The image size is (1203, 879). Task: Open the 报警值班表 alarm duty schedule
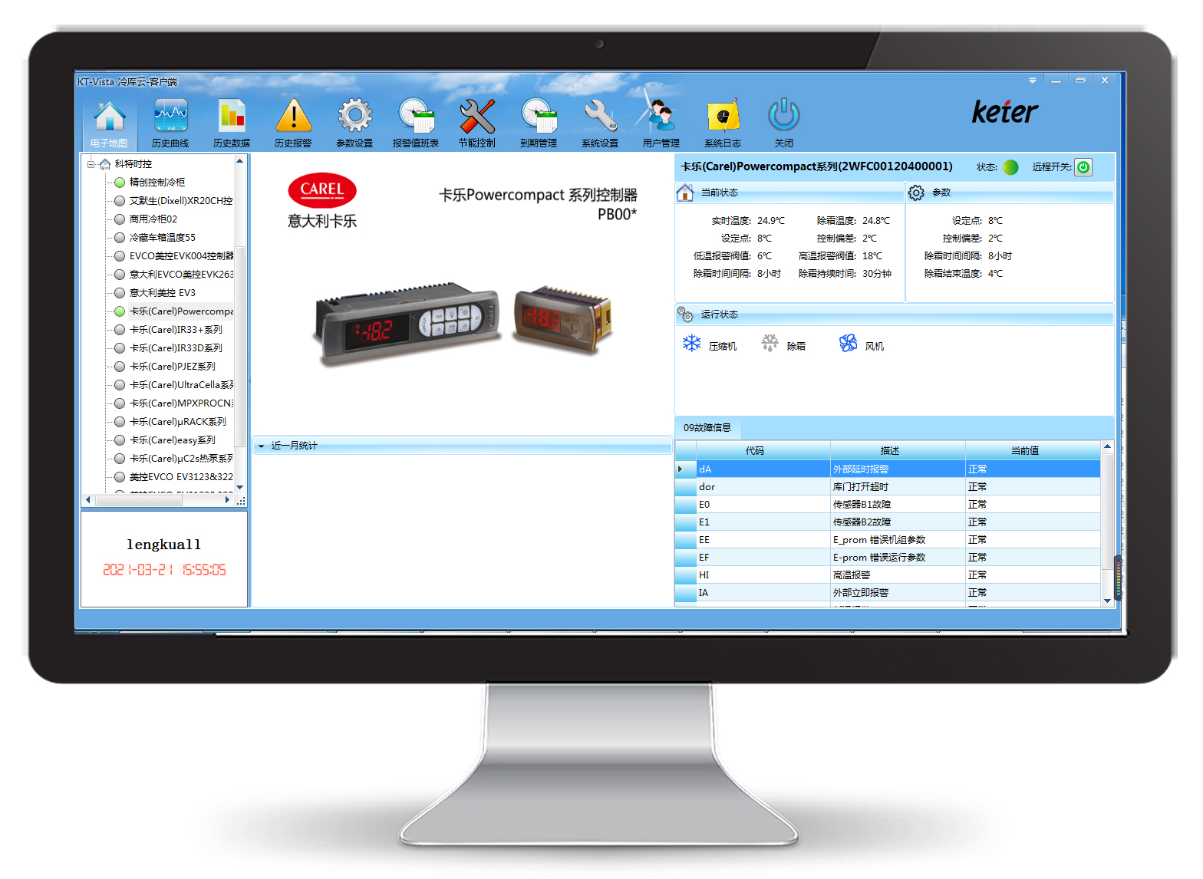416,123
